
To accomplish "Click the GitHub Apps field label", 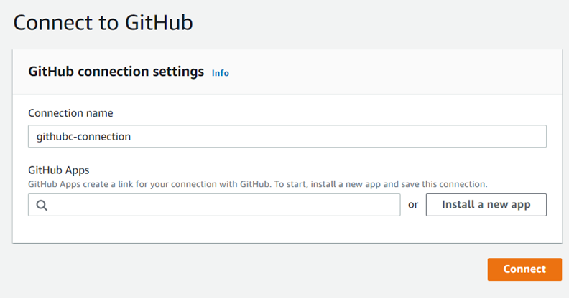I will point(60,170).
